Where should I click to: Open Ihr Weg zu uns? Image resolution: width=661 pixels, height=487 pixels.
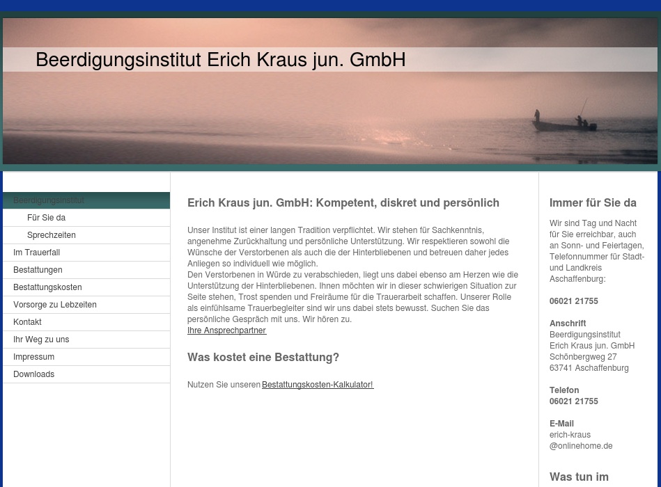(x=41, y=339)
